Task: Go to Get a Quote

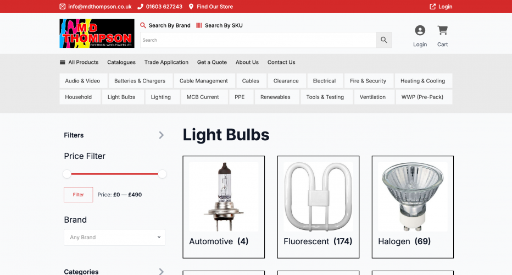Action: coord(212,62)
